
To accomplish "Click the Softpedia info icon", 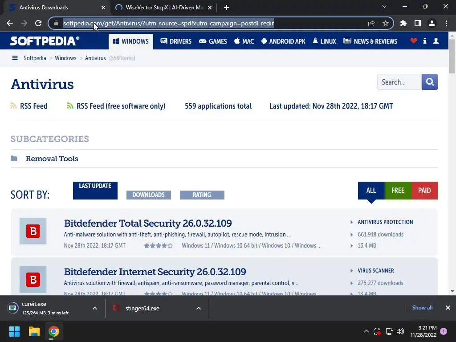I will [x=424, y=41].
